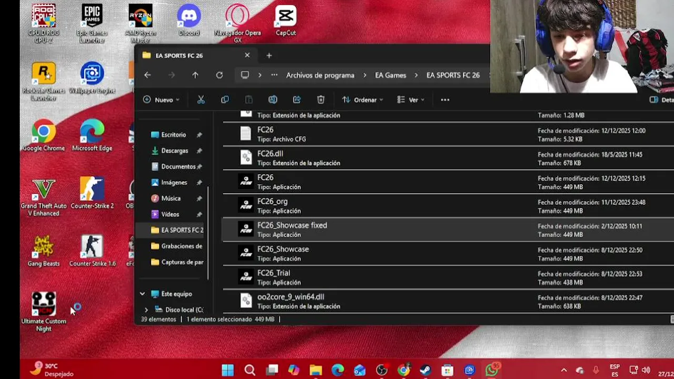The height and width of the screenshot is (379, 674).
Task: Click the Cut scissors icon in Explorer toolbar
Action: tap(201, 99)
